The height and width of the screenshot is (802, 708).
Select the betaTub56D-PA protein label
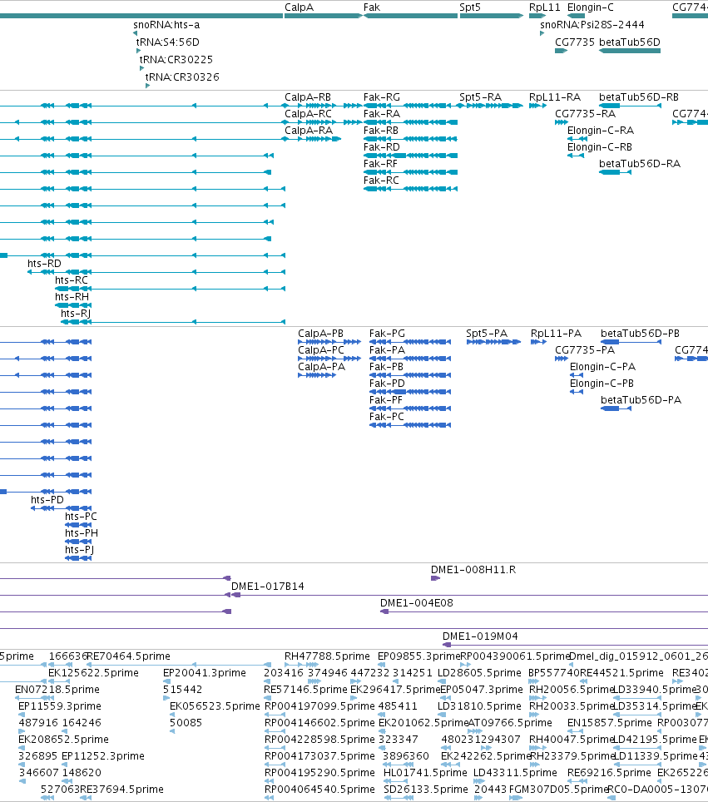click(641, 400)
